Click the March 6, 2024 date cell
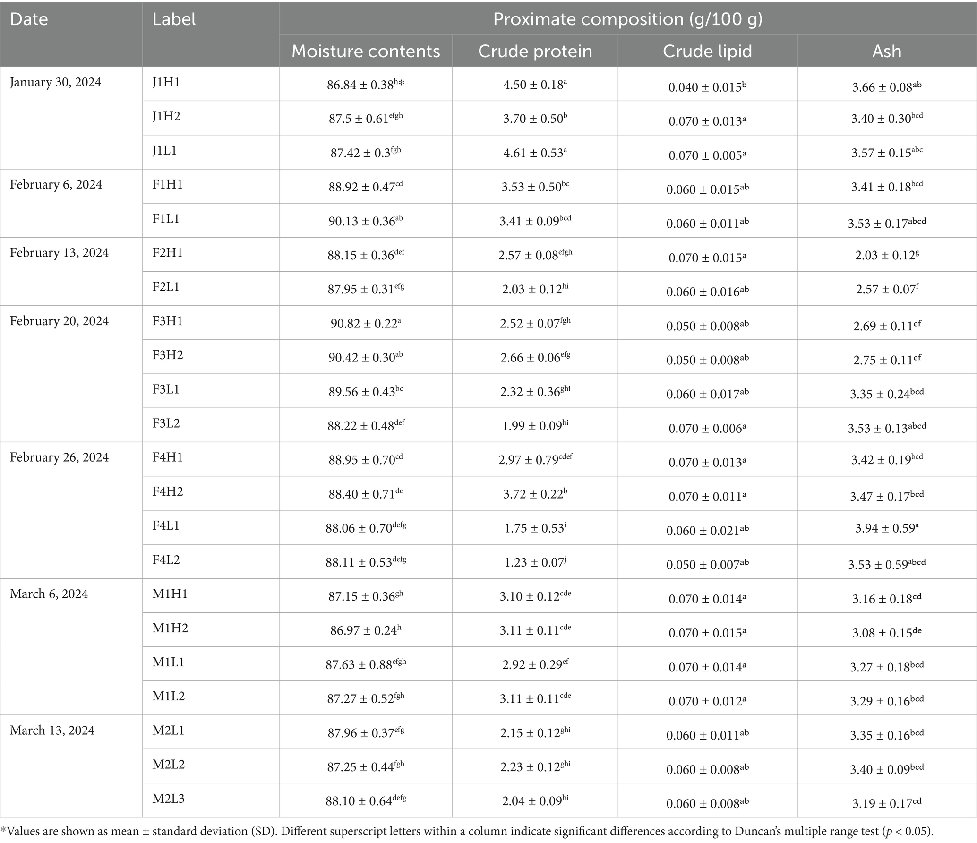 click(x=49, y=594)
